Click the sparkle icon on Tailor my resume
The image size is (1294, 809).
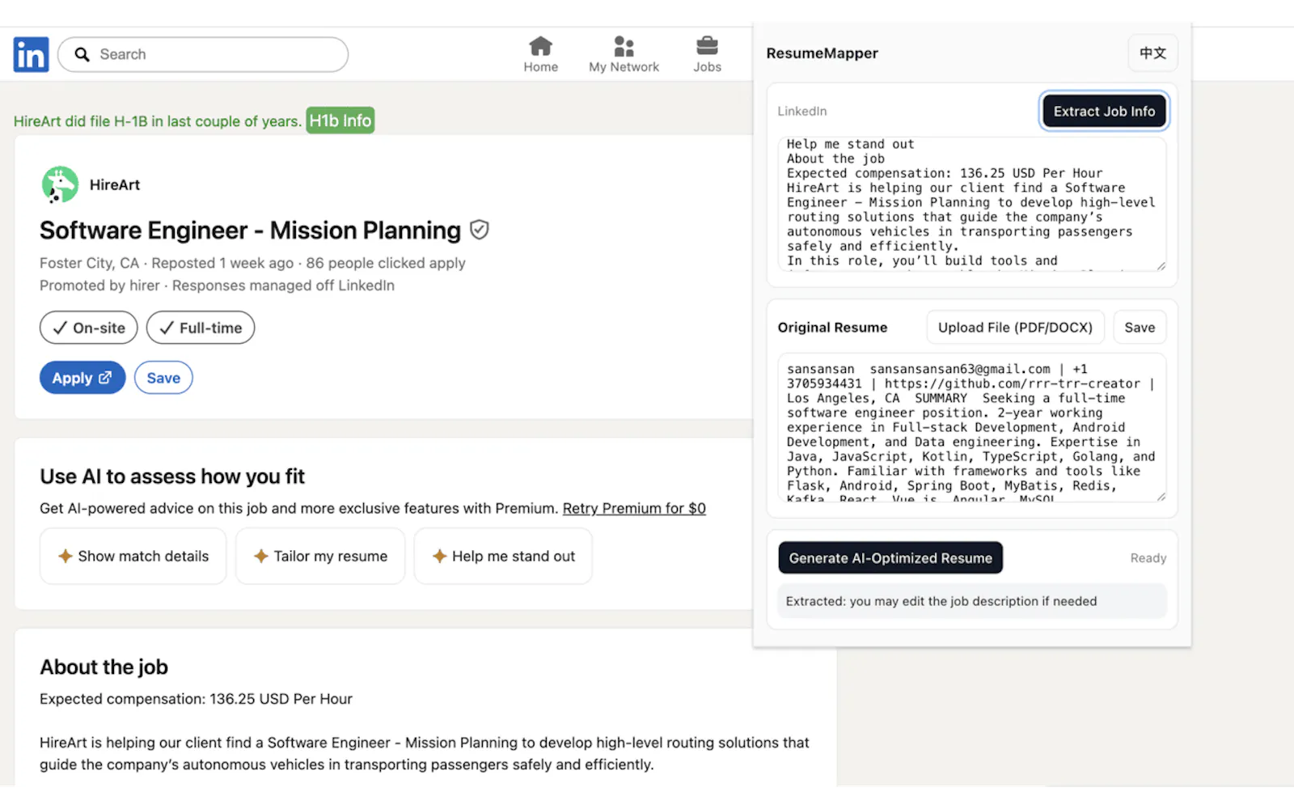tap(261, 556)
